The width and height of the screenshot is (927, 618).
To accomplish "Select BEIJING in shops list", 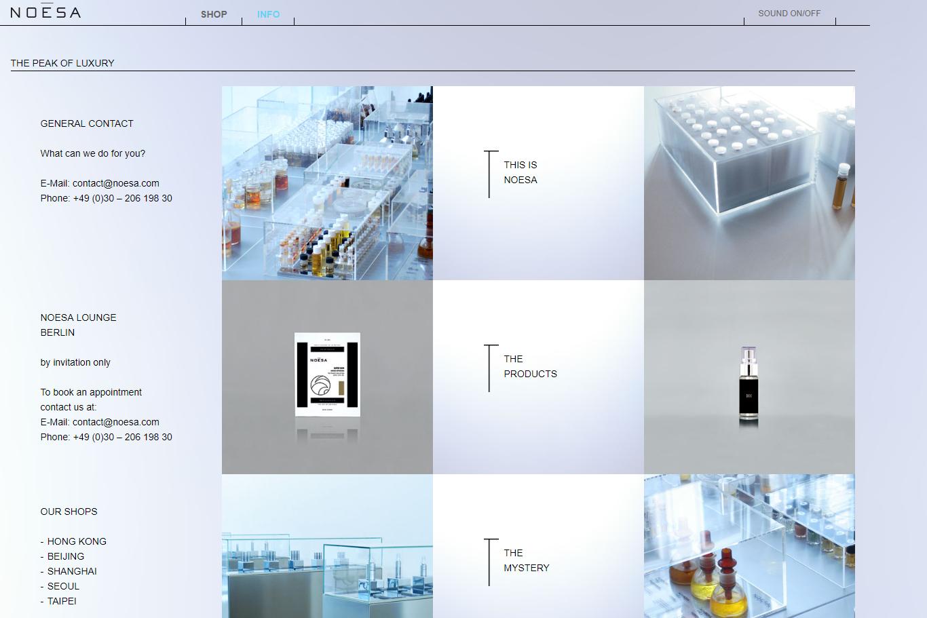I will (x=66, y=556).
